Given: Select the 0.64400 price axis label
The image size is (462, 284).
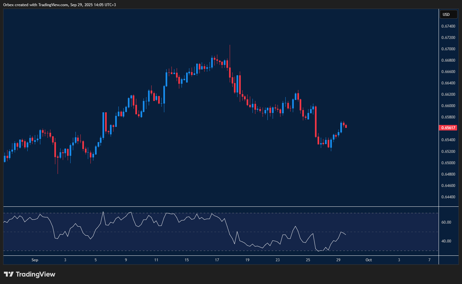Looking at the screenshot, I should point(448,197).
